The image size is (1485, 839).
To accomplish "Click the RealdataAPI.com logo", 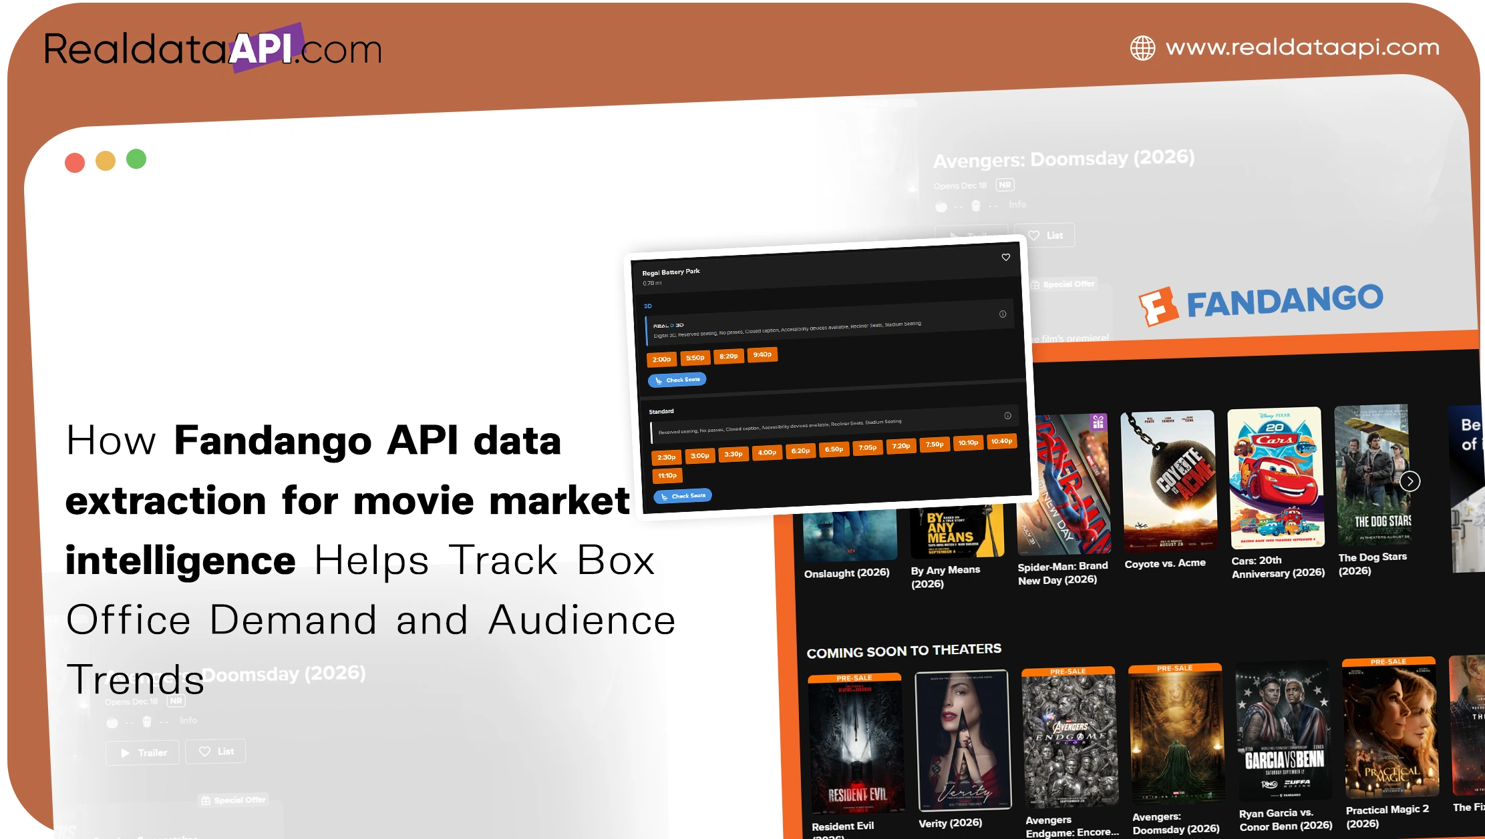I will (x=213, y=49).
